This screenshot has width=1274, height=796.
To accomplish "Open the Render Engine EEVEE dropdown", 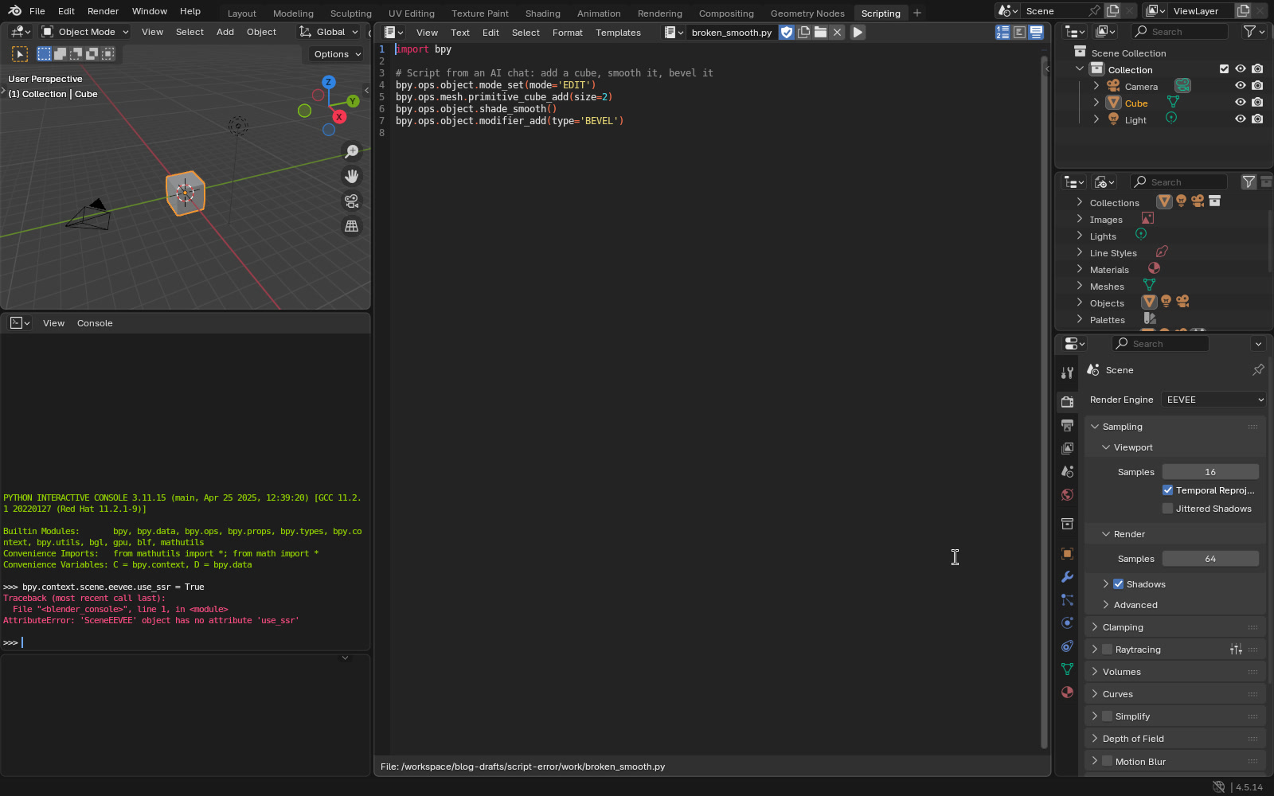I will pyautogui.click(x=1213, y=400).
